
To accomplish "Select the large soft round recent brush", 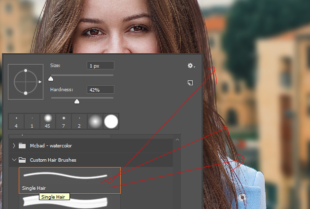I will pos(95,121).
